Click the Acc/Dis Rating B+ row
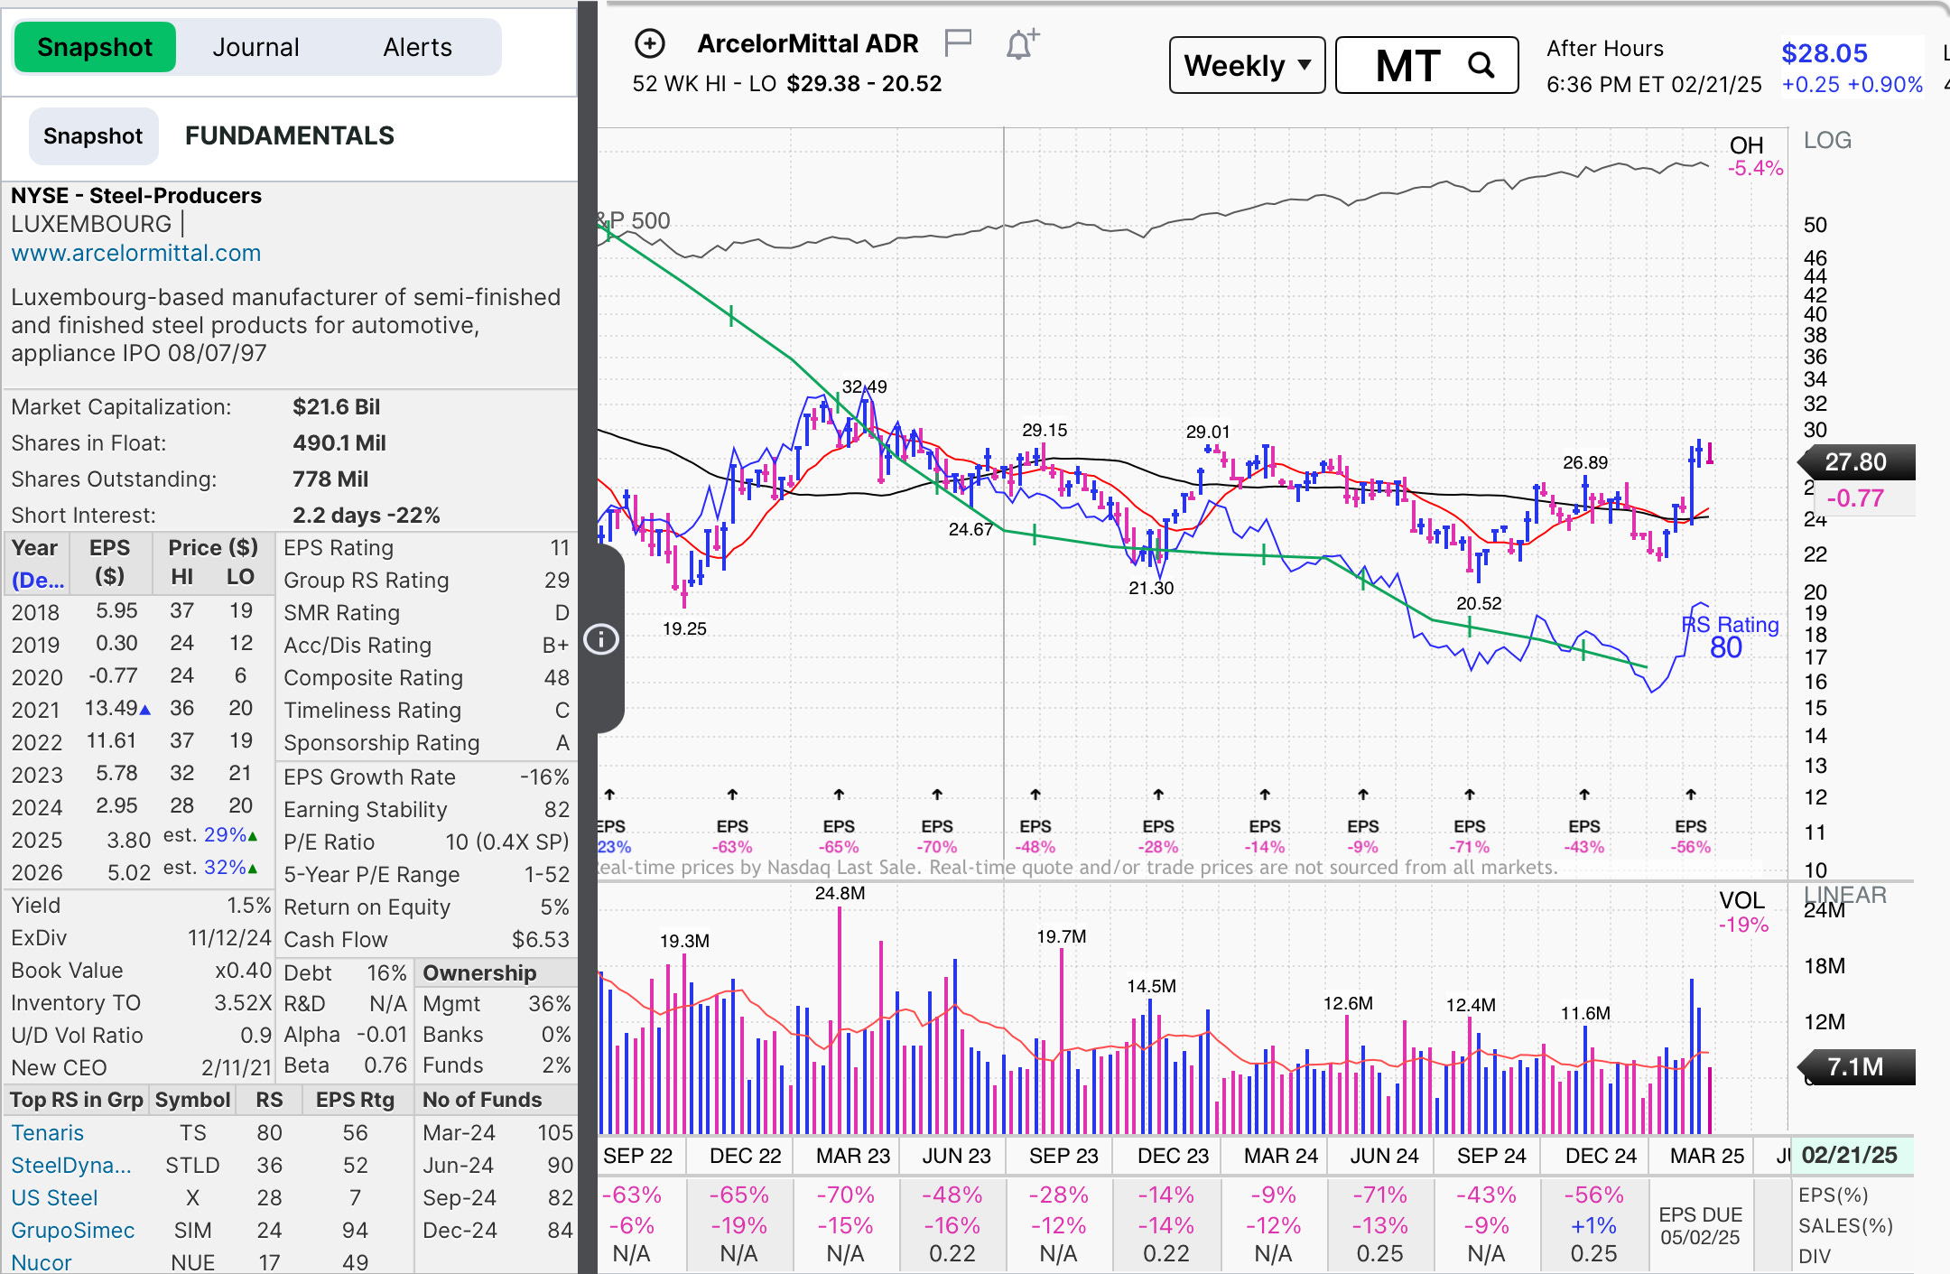 [426, 646]
